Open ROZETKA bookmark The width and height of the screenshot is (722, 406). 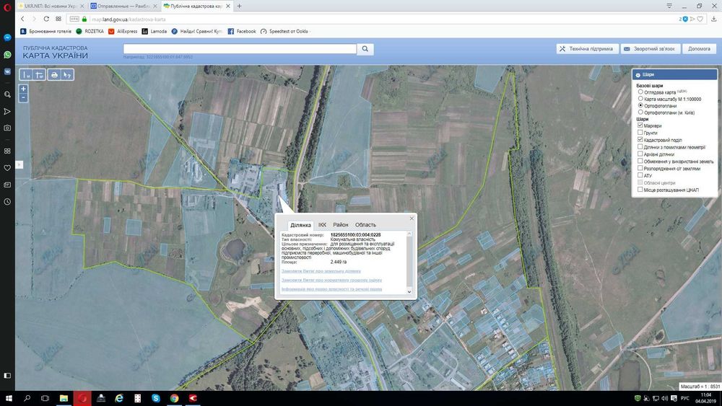click(90, 31)
